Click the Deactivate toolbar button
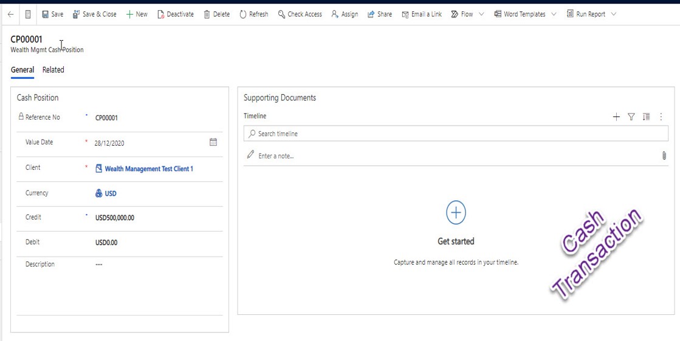The height and width of the screenshot is (341, 680). (x=176, y=14)
